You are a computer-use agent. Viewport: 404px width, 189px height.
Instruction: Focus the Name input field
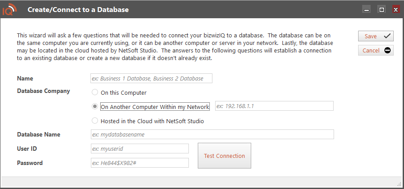[151, 79]
